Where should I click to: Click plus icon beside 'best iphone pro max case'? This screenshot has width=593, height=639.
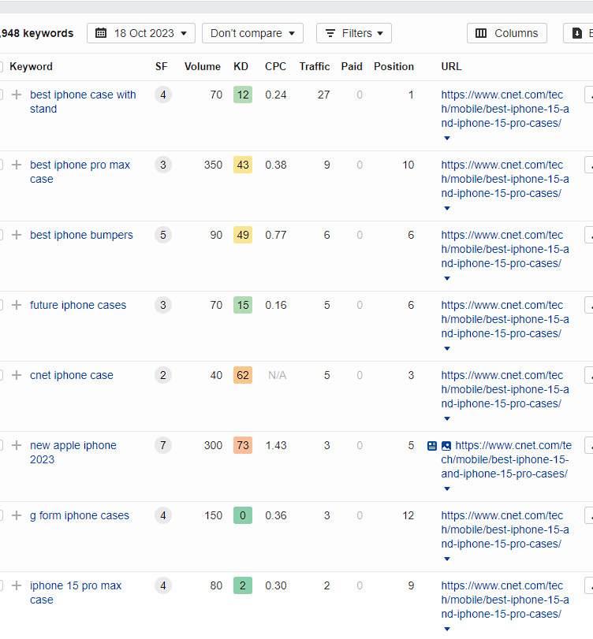pos(17,165)
